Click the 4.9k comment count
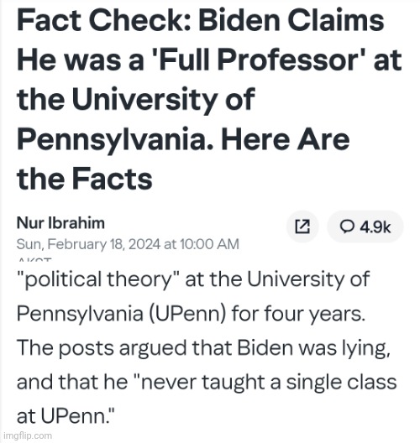420x443 pixels. click(x=375, y=227)
